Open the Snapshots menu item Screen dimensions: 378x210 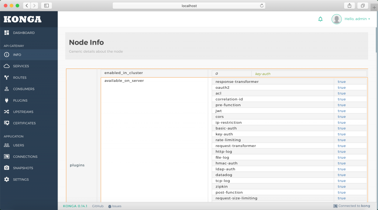point(29,168)
